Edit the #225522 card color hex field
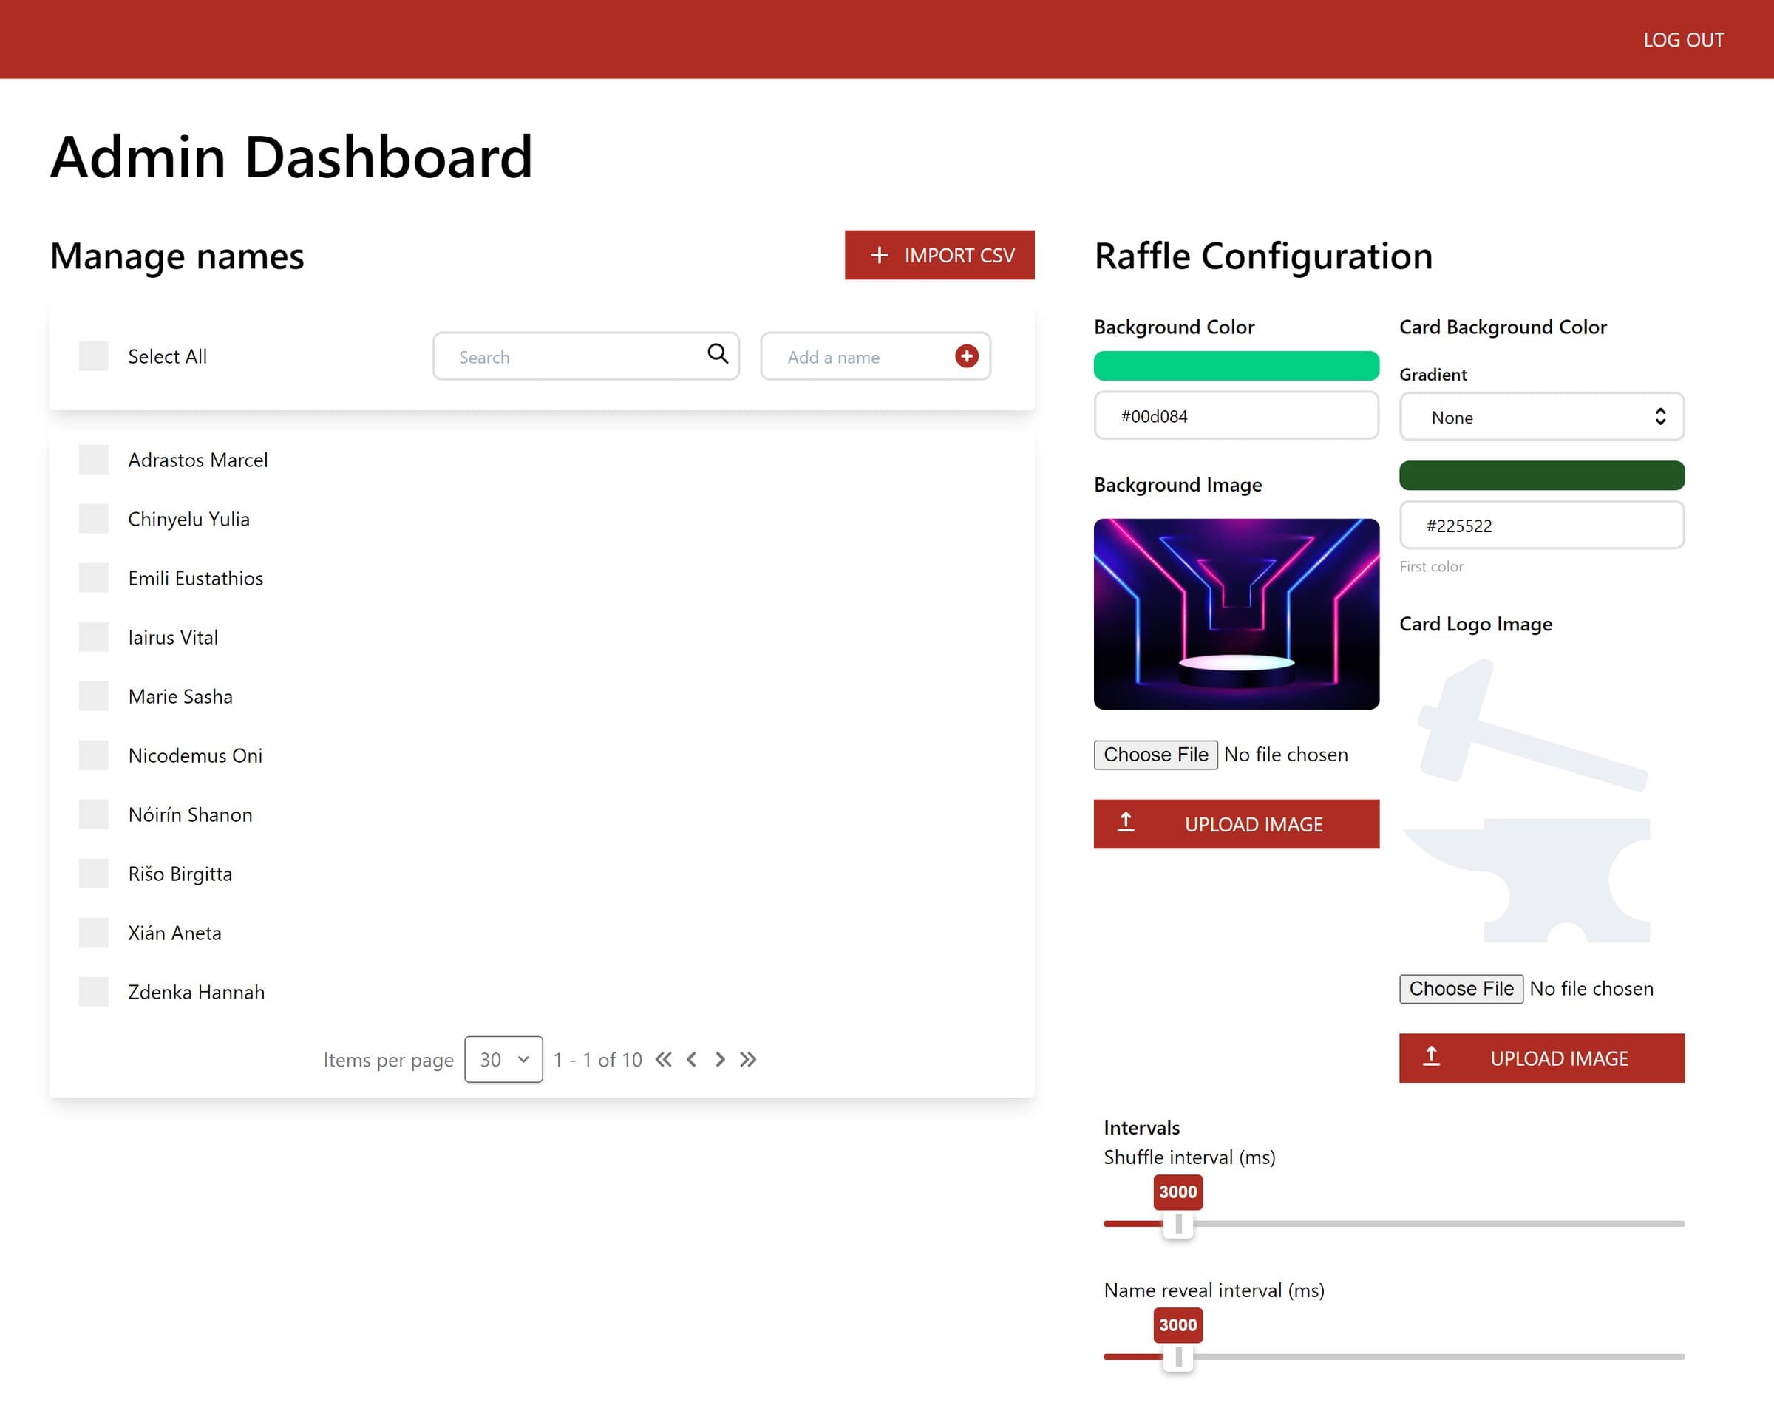 coord(1541,525)
